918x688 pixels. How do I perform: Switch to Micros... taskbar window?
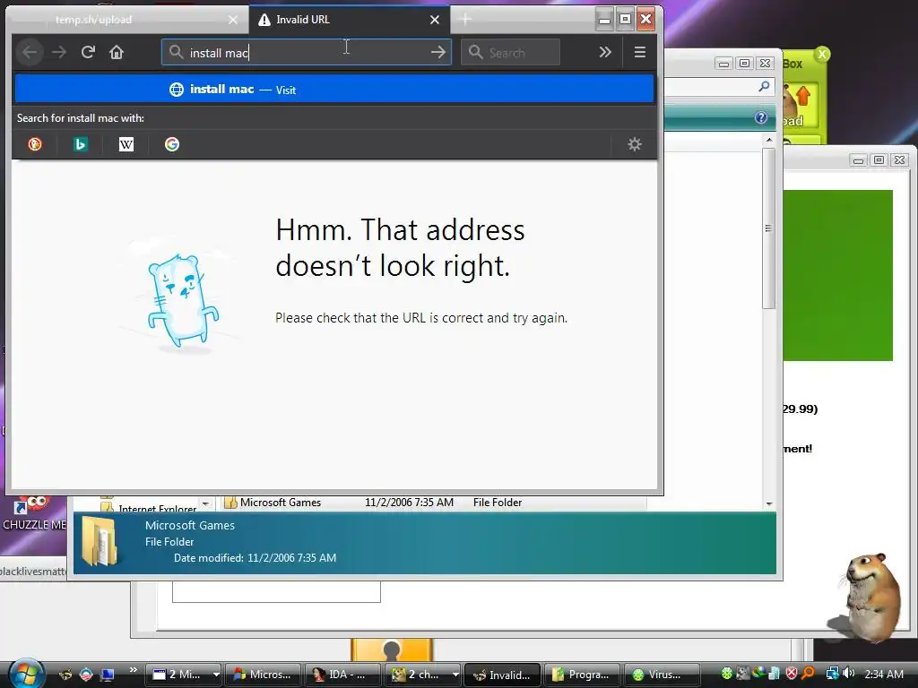pos(263,675)
